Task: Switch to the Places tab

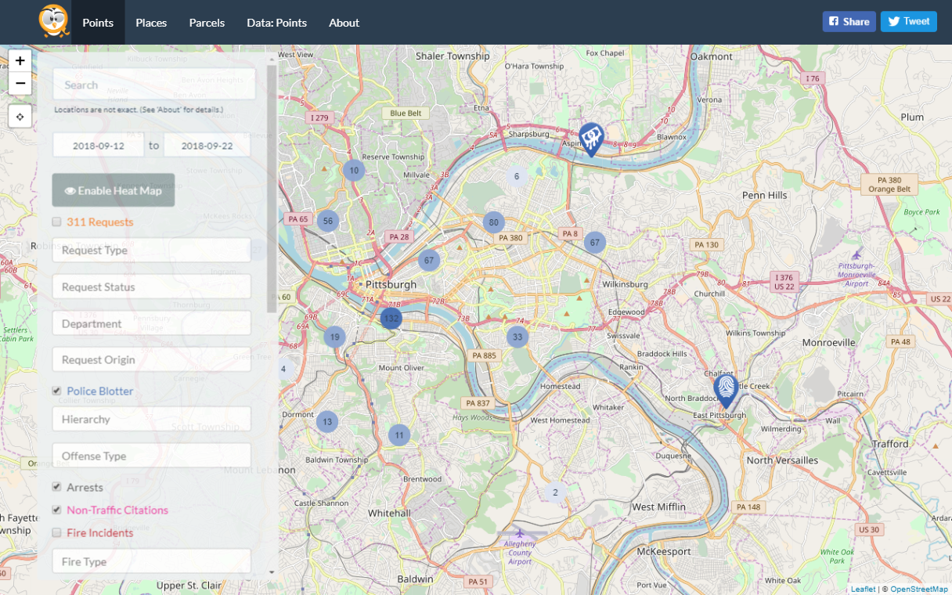Action: pos(151,23)
